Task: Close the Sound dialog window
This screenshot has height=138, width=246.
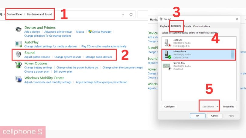Action: (x=237, y=19)
